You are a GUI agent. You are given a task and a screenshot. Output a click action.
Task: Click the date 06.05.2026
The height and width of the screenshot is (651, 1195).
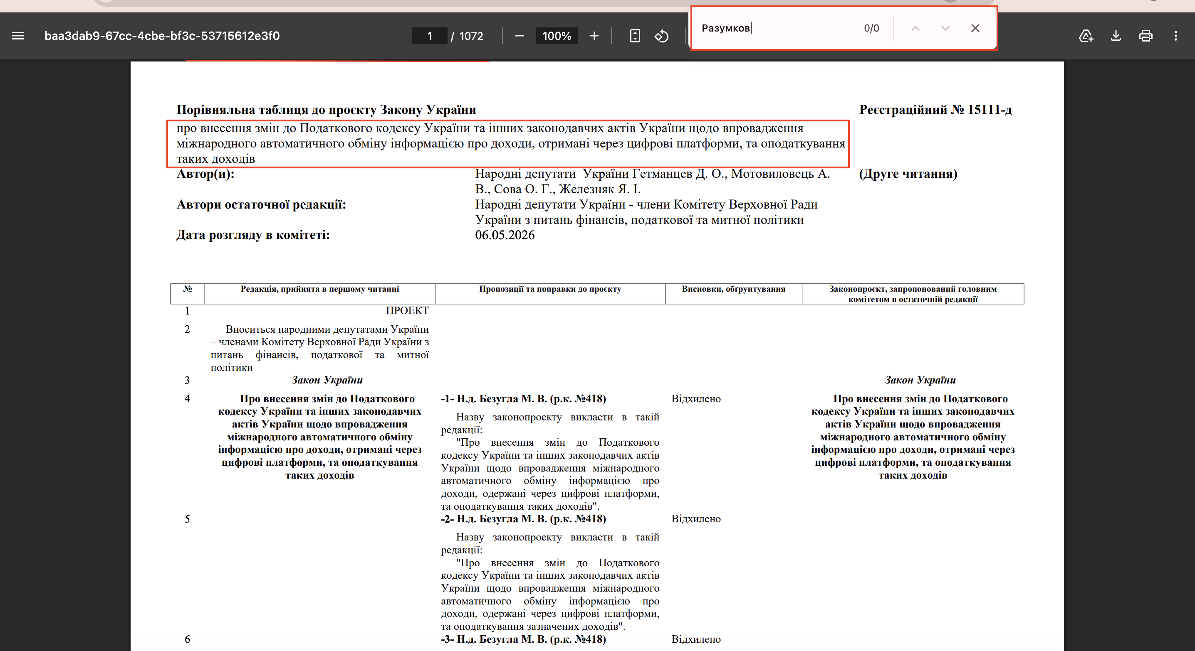pyautogui.click(x=505, y=235)
